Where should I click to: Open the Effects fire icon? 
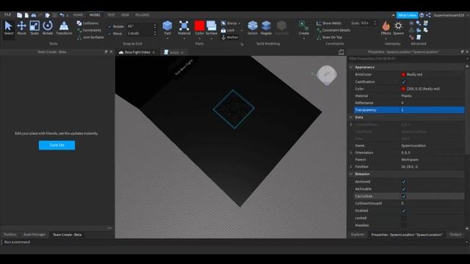click(386, 28)
